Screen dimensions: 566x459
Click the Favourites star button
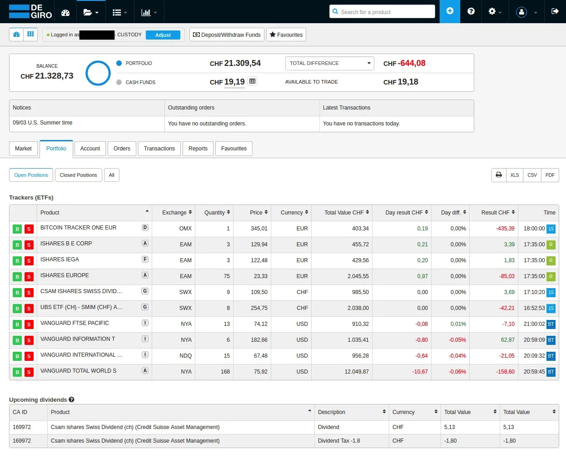click(286, 35)
